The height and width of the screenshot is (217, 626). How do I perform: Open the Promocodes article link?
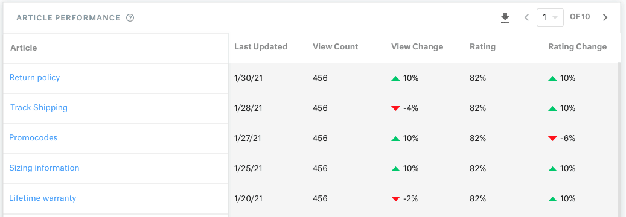pyautogui.click(x=33, y=137)
